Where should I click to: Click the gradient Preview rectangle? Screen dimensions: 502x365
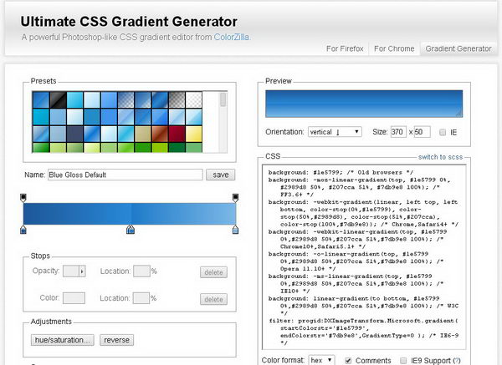click(x=364, y=104)
